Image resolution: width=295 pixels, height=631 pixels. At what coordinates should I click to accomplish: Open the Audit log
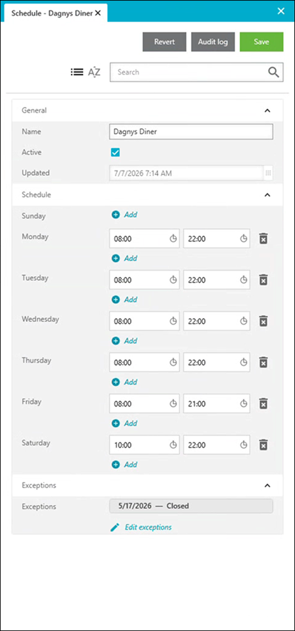213,42
